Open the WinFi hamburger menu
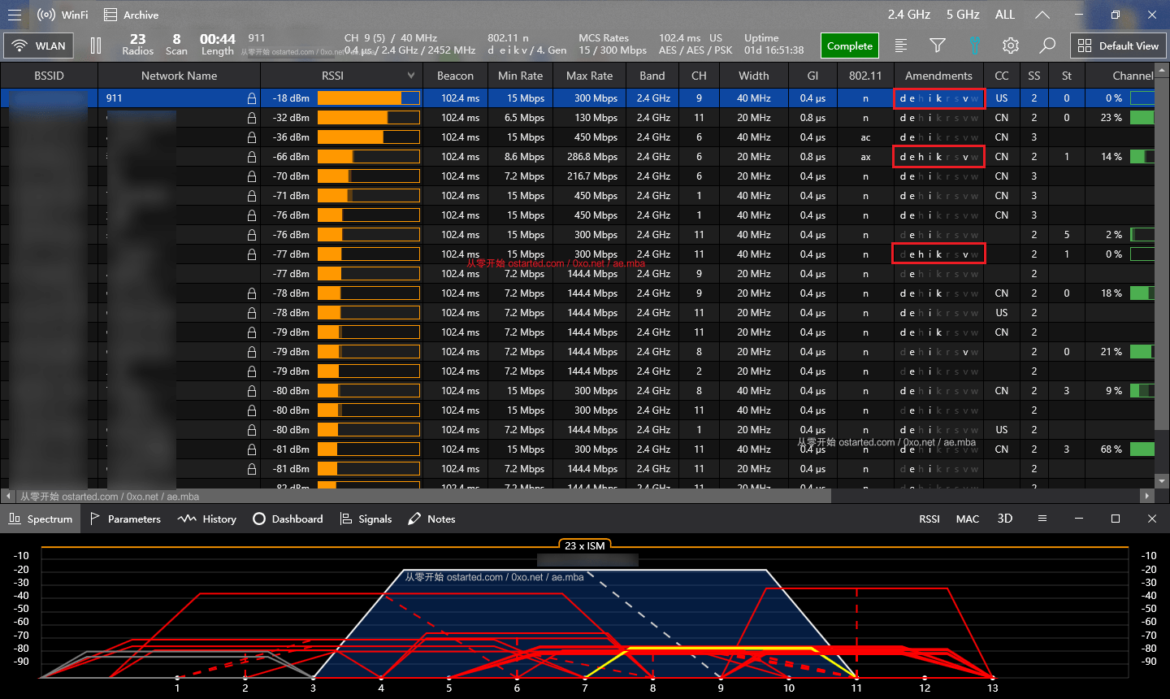 pos(15,15)
